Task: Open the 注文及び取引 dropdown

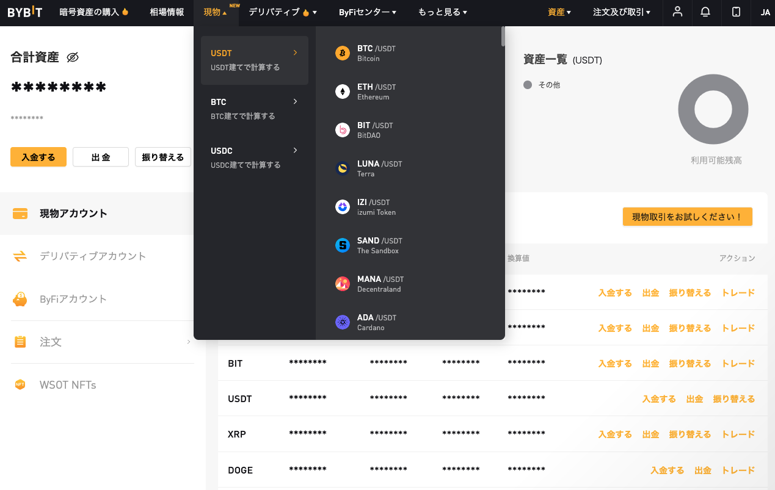Action: click(x=622, y=12)
